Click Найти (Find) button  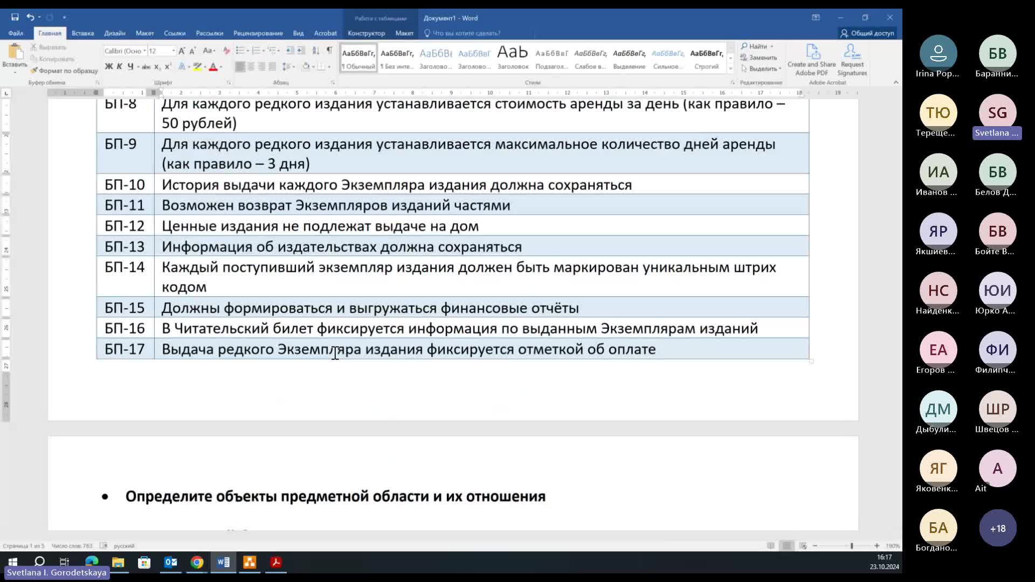point(757,46)
